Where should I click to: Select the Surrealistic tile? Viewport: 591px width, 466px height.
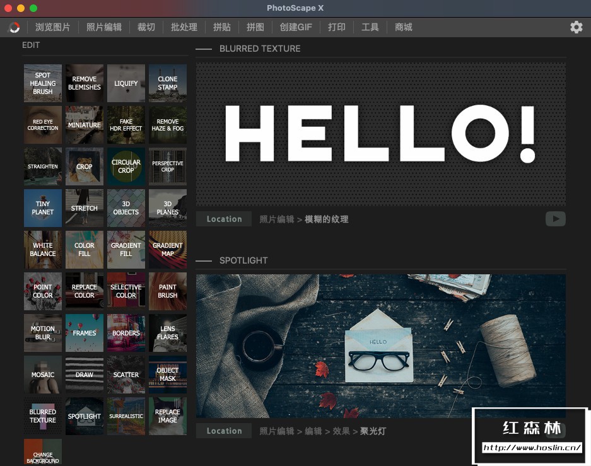[126, 416]
